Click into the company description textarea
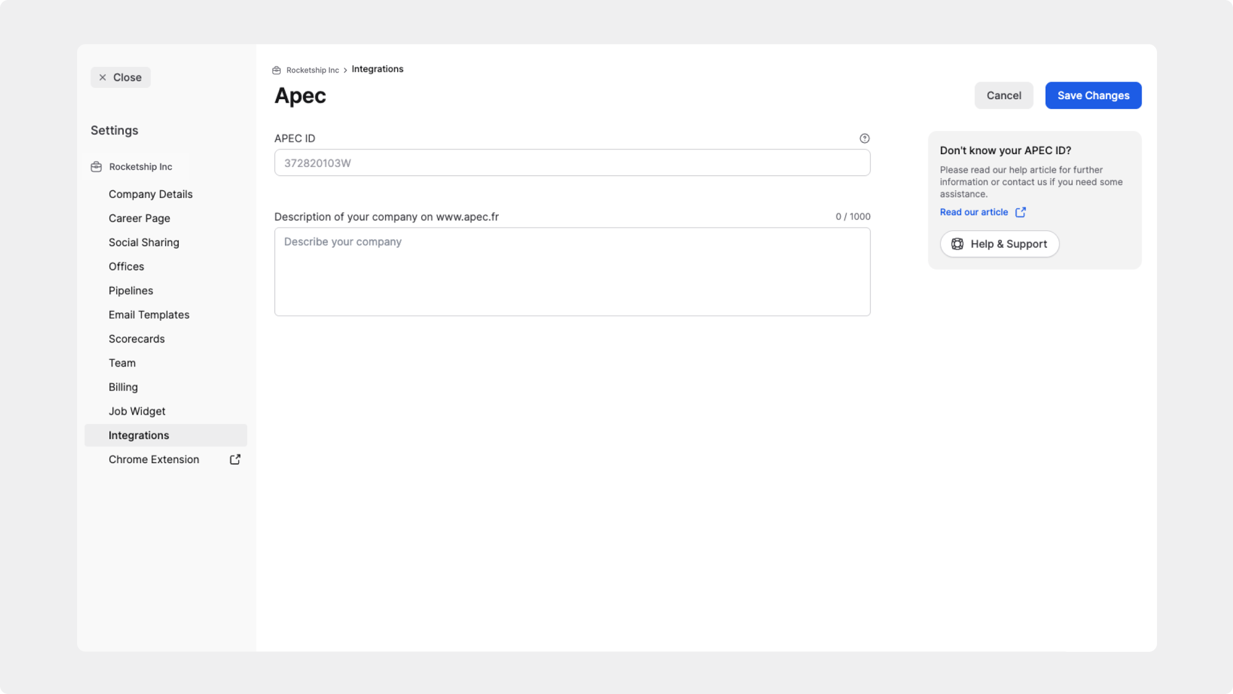This screenshot has width=1233, height=694. click(x=572, y=272)
